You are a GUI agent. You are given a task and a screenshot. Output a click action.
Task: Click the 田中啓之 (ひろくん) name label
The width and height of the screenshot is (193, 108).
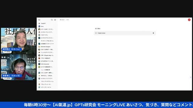(x=12, y=49)
